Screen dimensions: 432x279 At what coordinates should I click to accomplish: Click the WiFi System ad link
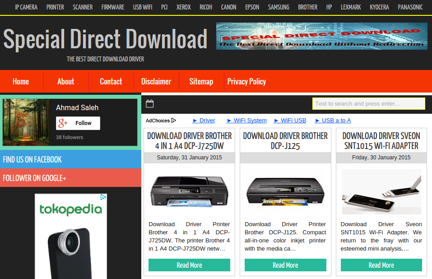(247, 121)
